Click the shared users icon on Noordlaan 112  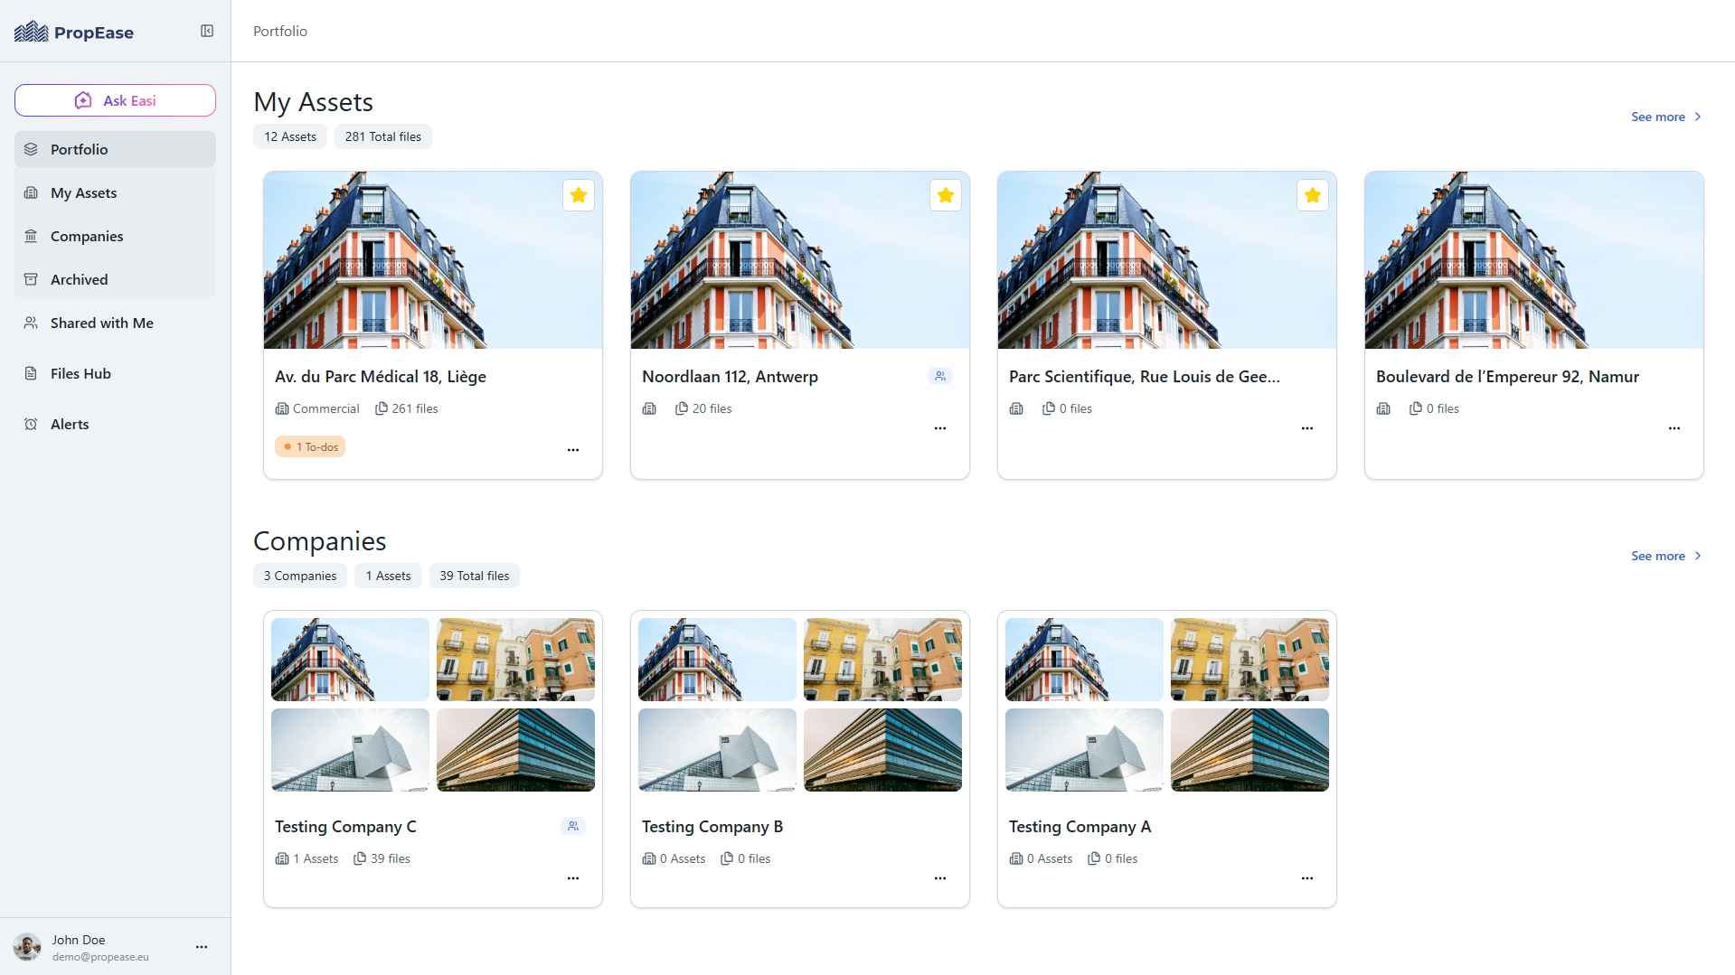pos(940,377)
